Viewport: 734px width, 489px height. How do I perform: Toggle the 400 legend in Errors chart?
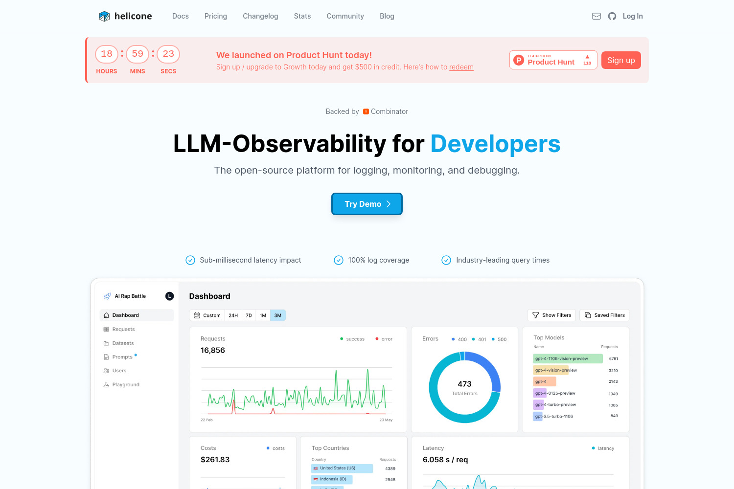[x=459, y=339]
